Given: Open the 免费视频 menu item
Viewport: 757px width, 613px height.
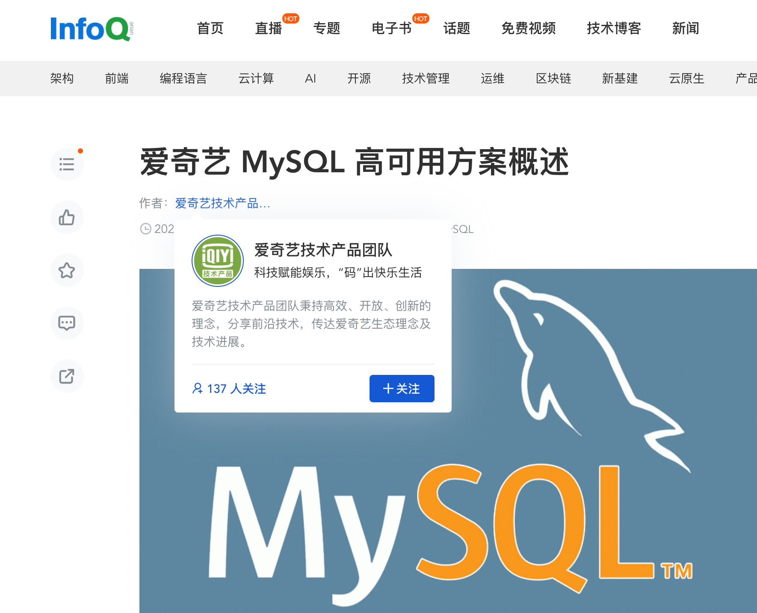Looking at the screenshot, I should pos(528,28).
